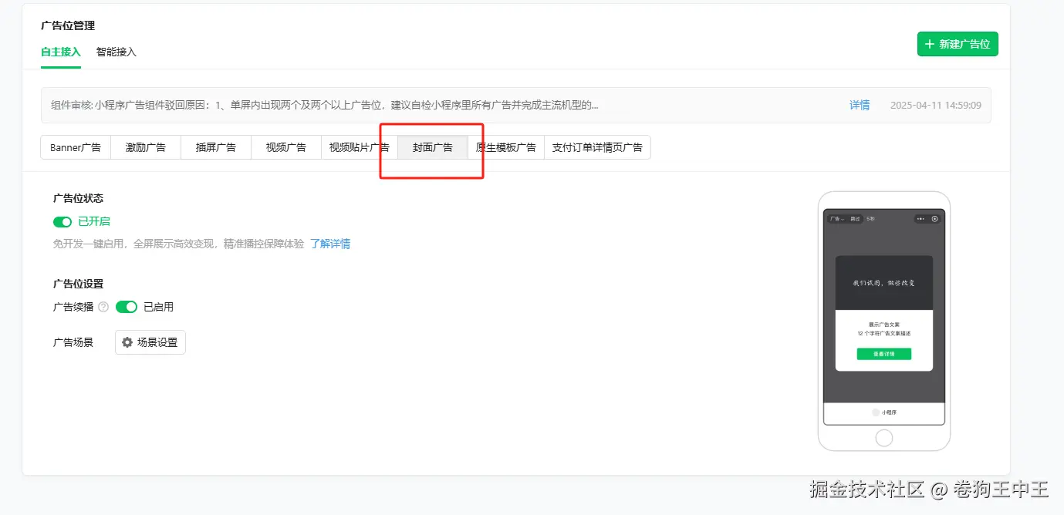This screenshot has width=1064, height=515.
Task: Click the capsule more-dots icon in preview
Action: click(920, 219)
